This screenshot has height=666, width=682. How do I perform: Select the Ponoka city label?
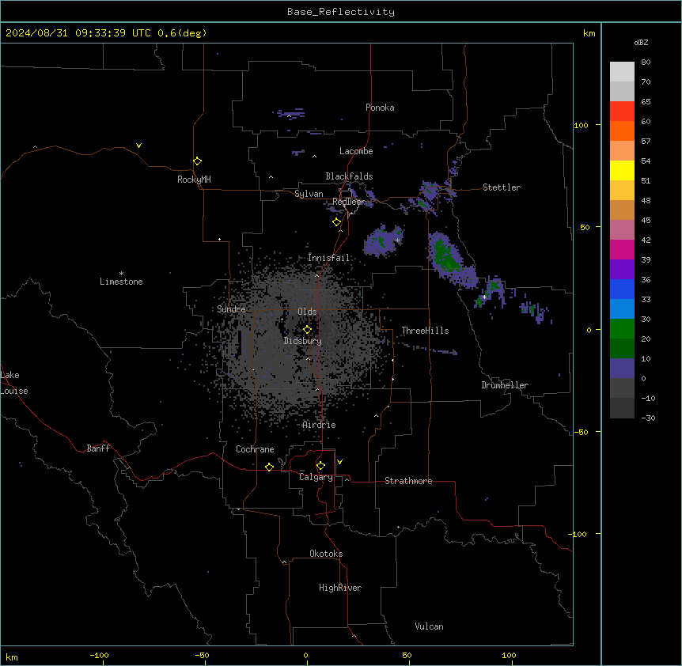(x=380, y=108)
